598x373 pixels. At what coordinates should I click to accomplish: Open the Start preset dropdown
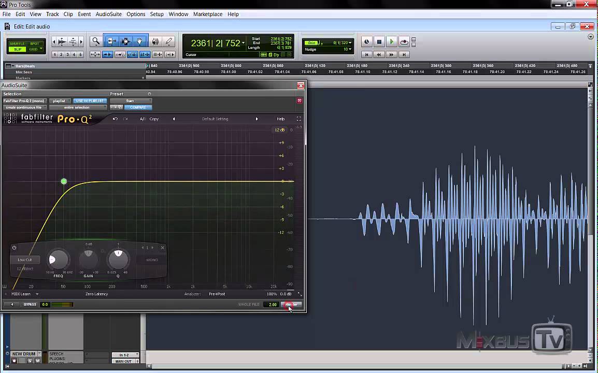pos(131,101)
